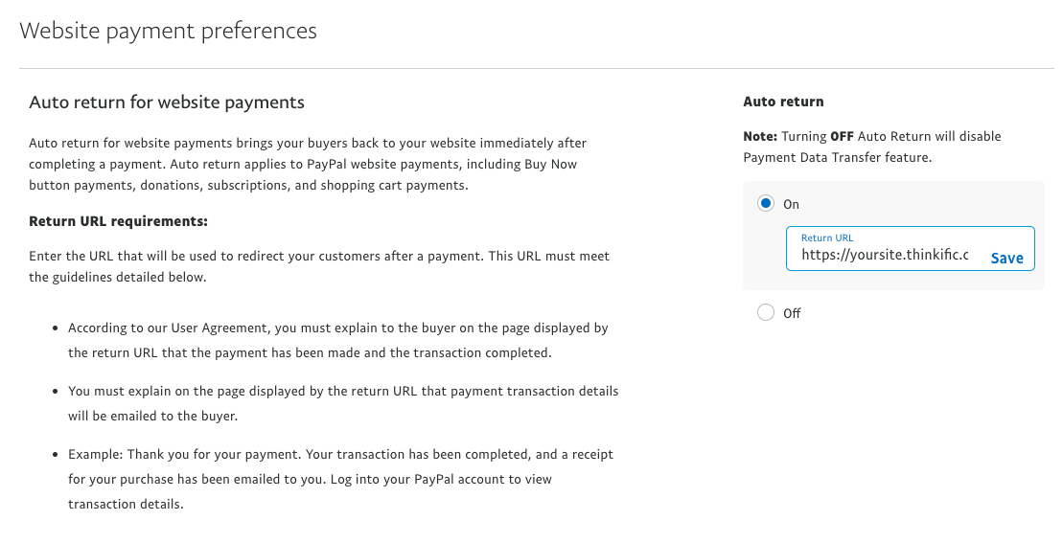Click the bold OFF word in note

(x=842, y=136)
